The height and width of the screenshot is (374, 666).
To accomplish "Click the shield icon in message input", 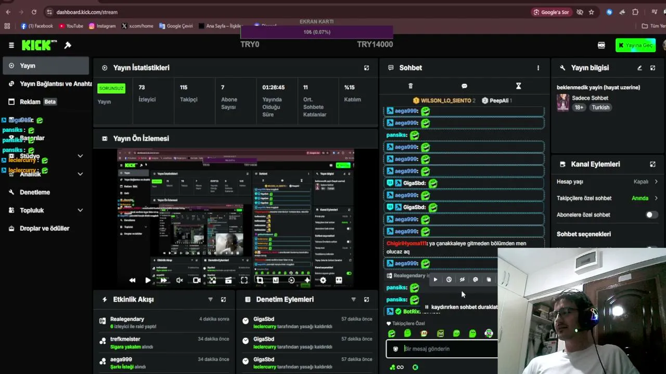I will (395, 349).
